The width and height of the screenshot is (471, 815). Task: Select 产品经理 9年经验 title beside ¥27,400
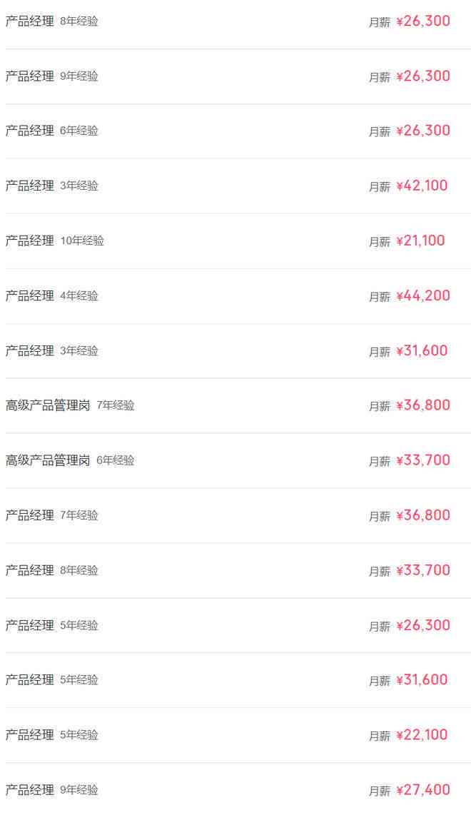tap(52, 790)
